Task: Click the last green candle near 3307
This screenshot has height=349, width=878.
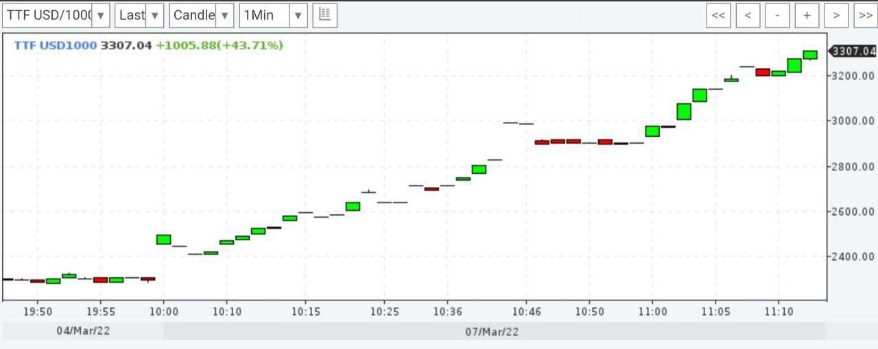Action: click(x=810, y=55)
